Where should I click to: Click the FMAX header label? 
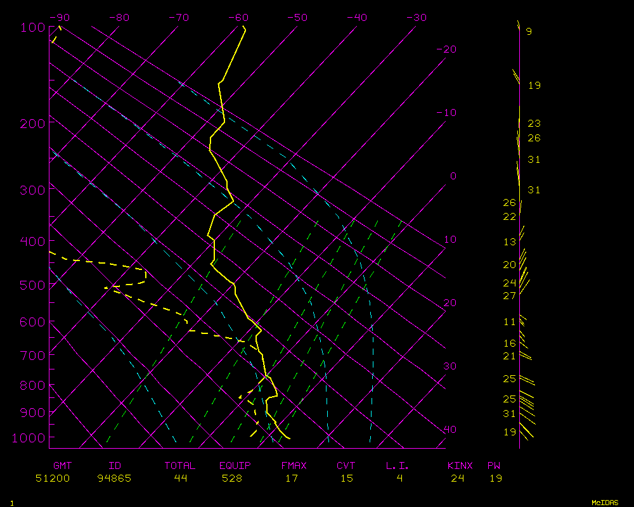[x=294, y=466]
